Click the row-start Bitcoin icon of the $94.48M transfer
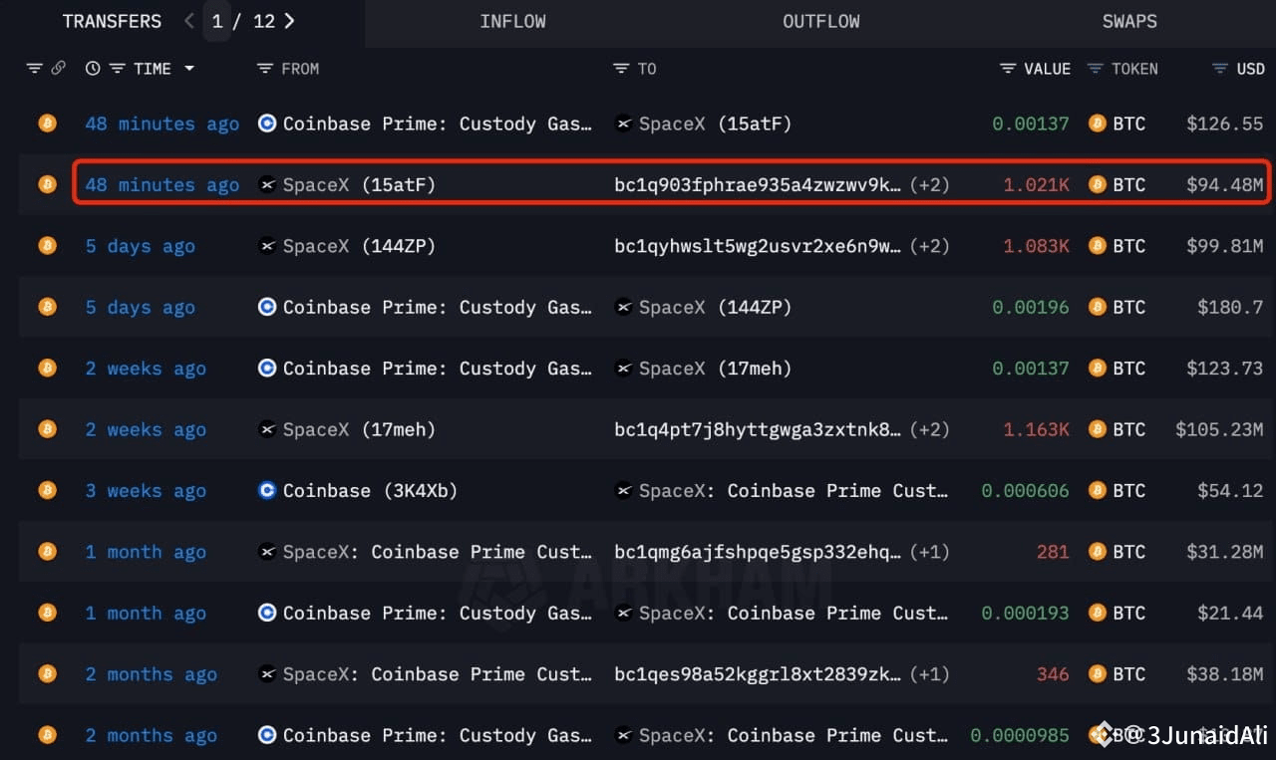1276x760 pixels. pos(47,184)
